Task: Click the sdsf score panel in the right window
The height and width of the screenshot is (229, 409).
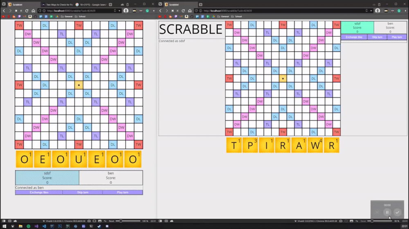Action: (357, 28)
